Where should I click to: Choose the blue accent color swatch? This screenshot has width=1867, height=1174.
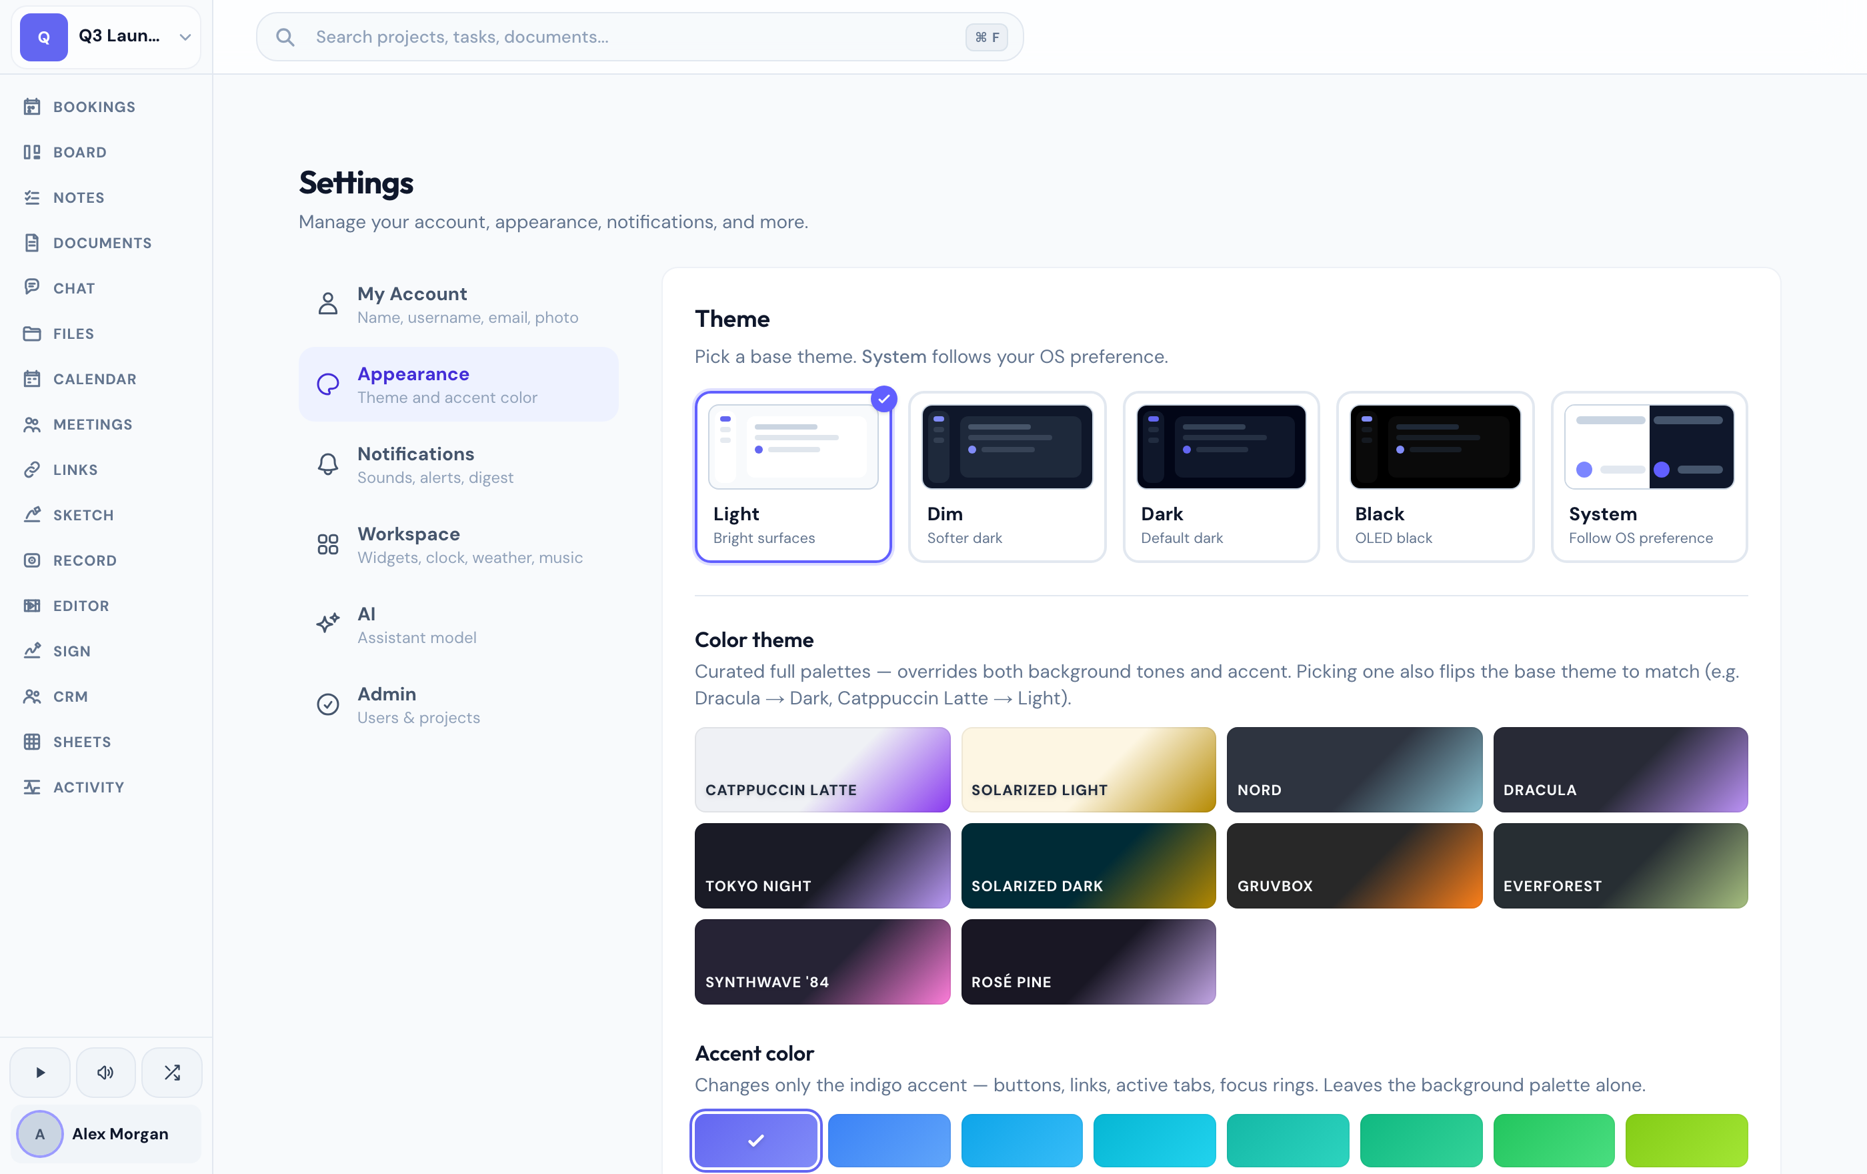coord(889,1140)
